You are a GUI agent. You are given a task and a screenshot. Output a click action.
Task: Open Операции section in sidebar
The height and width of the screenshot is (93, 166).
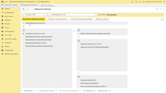[8, 43]
